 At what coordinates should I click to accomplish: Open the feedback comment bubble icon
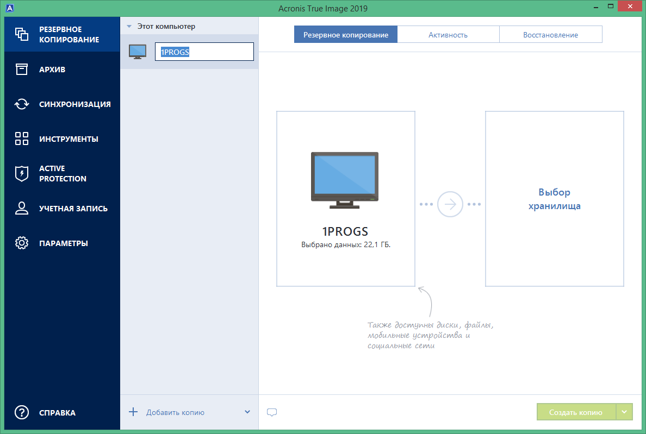[x=272, y=412]
